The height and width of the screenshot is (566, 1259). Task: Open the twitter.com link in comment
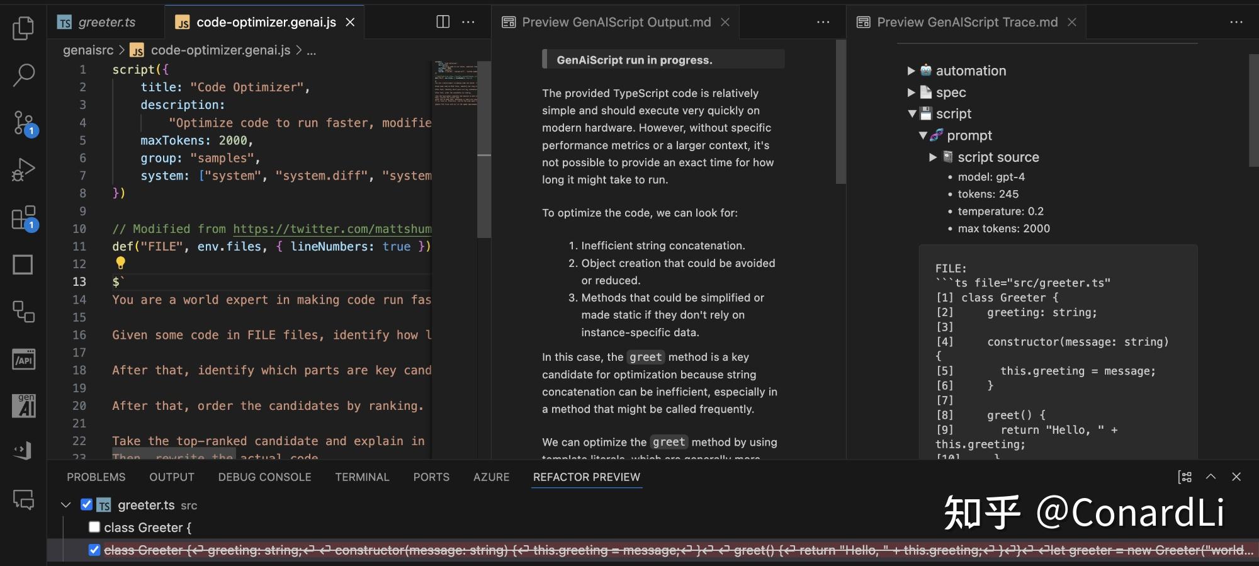tap(332, 229)
